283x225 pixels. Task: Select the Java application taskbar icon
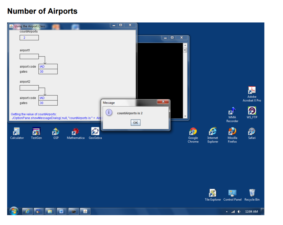[x=85, y=211]
